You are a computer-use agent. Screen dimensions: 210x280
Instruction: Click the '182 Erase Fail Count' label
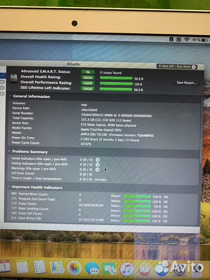click(x=26, y=213)
